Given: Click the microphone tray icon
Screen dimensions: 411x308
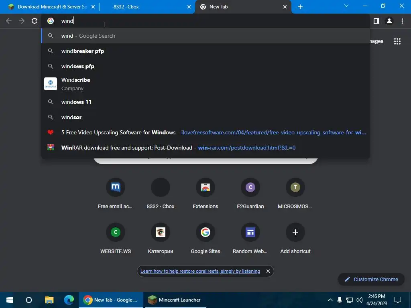Looking at the screenshot, I should pyautogui.click(x=340, y=300).
